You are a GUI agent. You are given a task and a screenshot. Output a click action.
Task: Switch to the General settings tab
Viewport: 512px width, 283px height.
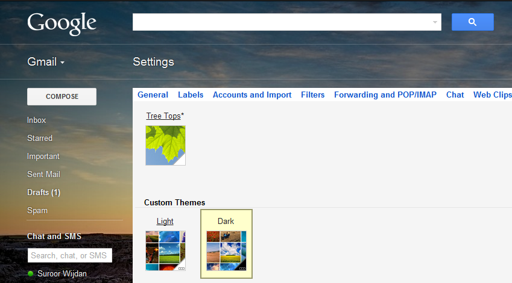click(153, 95)
